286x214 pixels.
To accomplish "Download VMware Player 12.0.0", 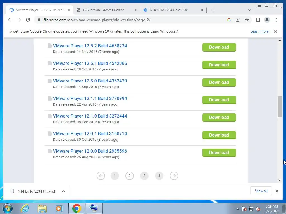I will [x=219, y=153].
